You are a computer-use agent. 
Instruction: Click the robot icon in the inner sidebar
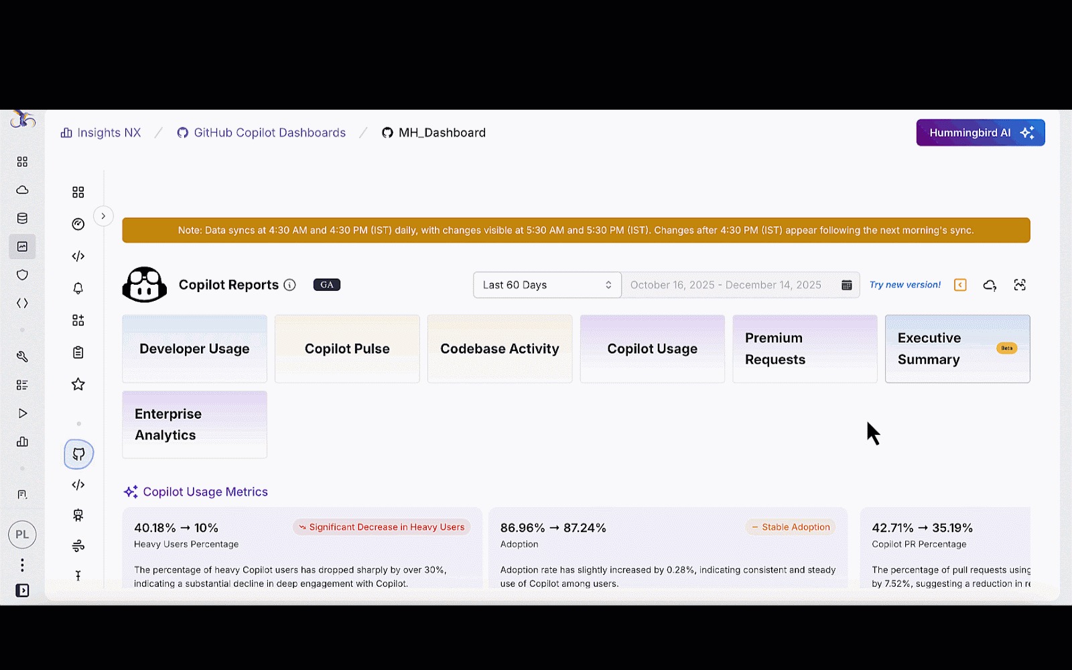78,515
